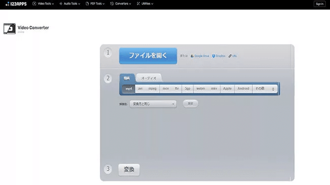Open a file from Google Drive
The width and height of the screenshot is (330, 185).
pos(200,56)
